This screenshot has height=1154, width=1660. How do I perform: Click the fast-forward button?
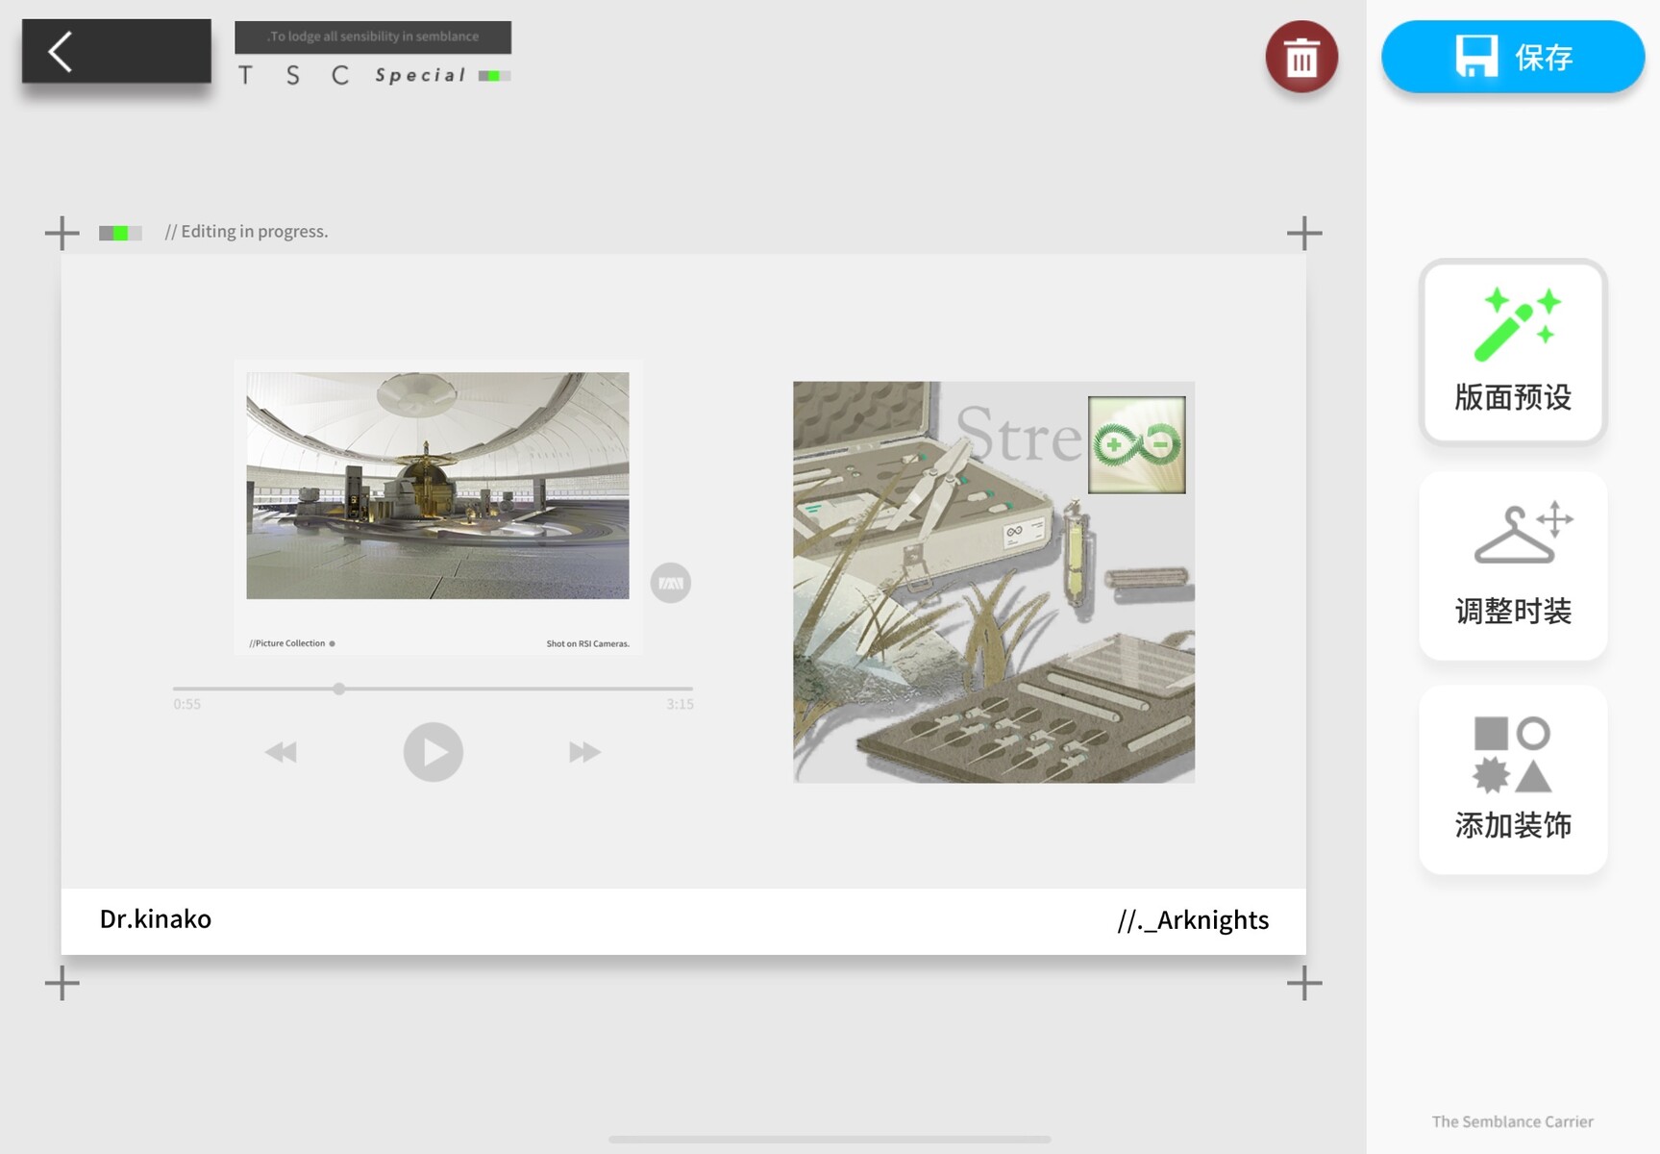[584, 752]
